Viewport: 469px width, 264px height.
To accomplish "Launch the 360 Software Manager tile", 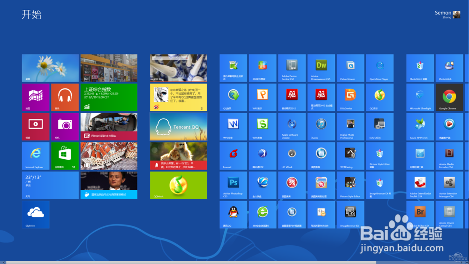I will pyautogui.click(x=263, y=68).
